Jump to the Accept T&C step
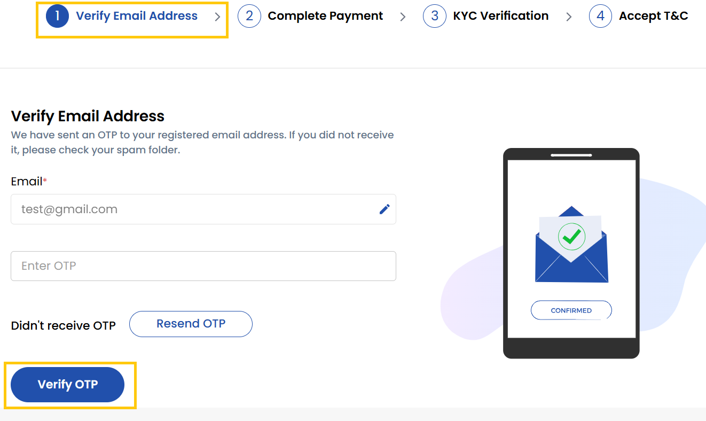This screenshot has width=706, height=421. click(653, 17)
